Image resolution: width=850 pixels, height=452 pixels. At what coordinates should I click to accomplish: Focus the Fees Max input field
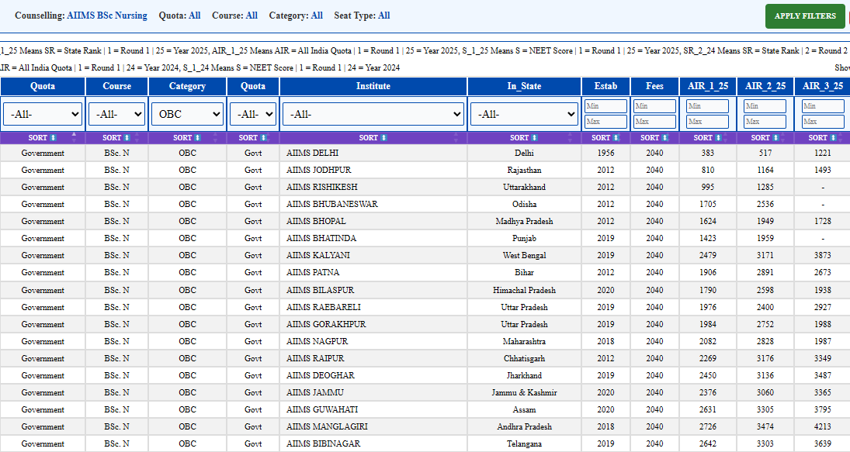[655, 122]
